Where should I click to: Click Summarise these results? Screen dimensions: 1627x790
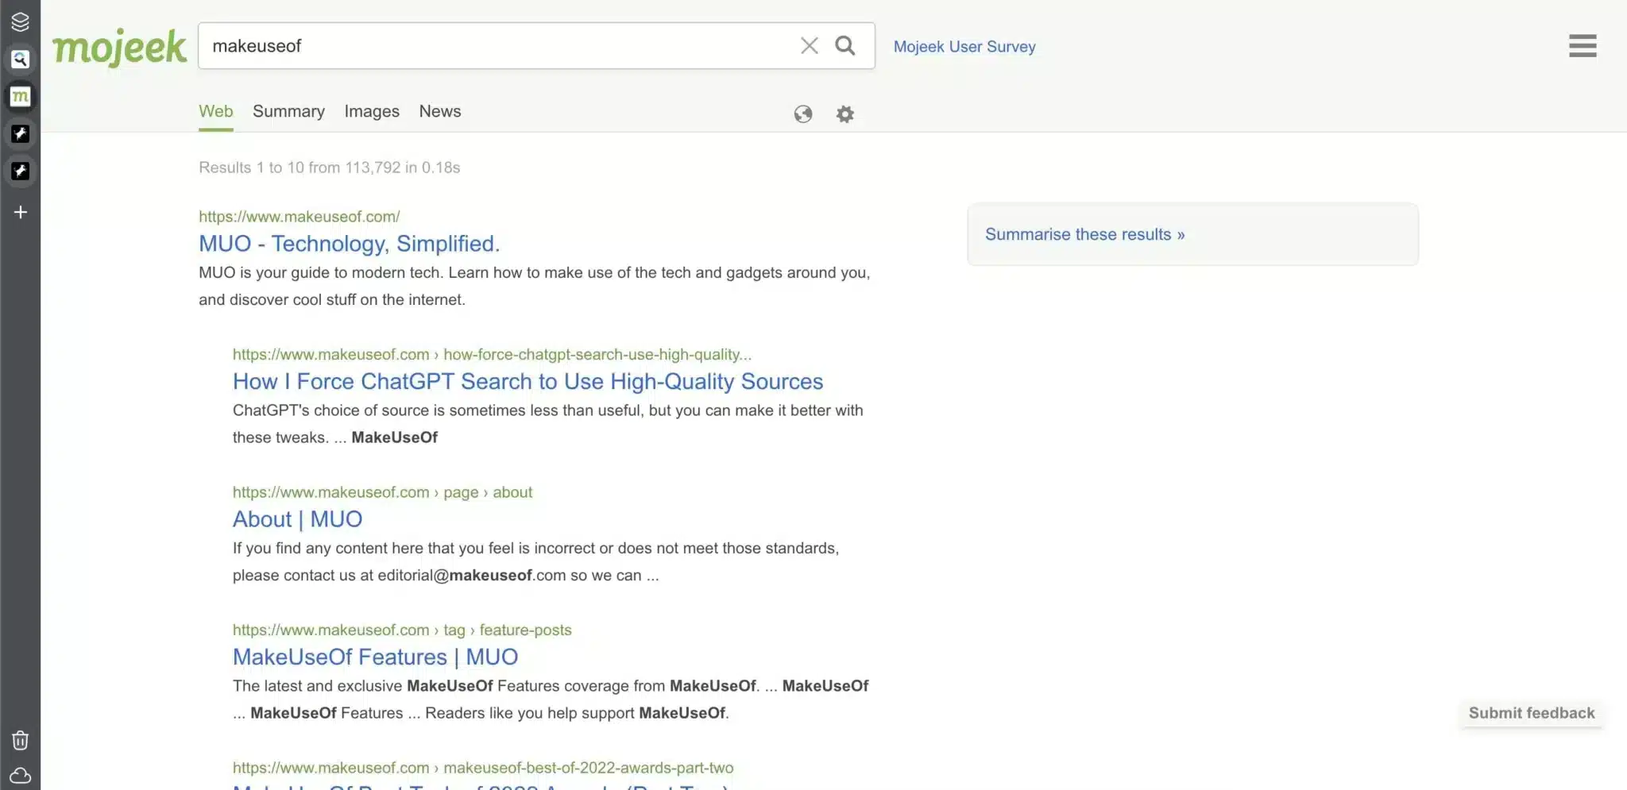(1085, 234)
